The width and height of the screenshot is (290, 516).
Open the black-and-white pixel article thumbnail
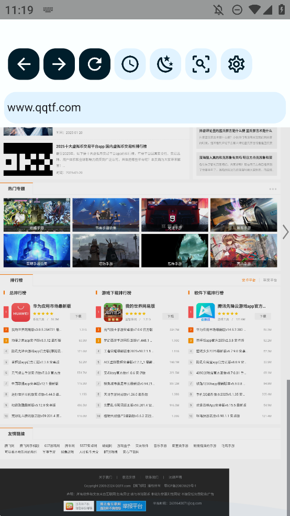click(x=28, y=159)
